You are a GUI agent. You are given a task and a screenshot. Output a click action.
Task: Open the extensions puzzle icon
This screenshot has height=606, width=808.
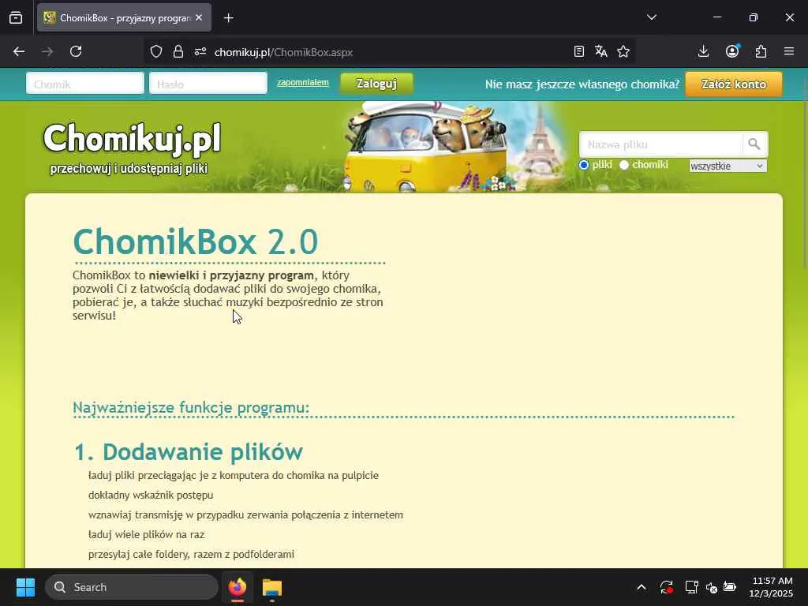click(761, 51)
